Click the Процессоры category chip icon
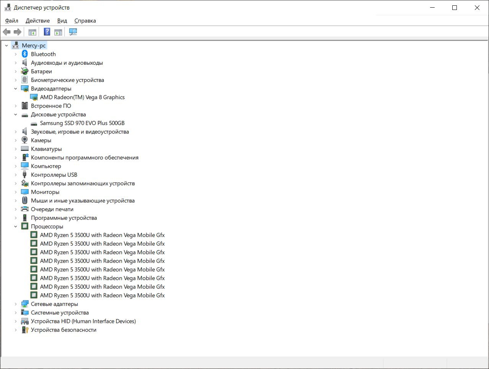 coord(25,226)
